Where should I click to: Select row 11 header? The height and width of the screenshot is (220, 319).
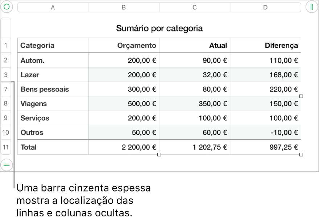[x=6, y=147]
